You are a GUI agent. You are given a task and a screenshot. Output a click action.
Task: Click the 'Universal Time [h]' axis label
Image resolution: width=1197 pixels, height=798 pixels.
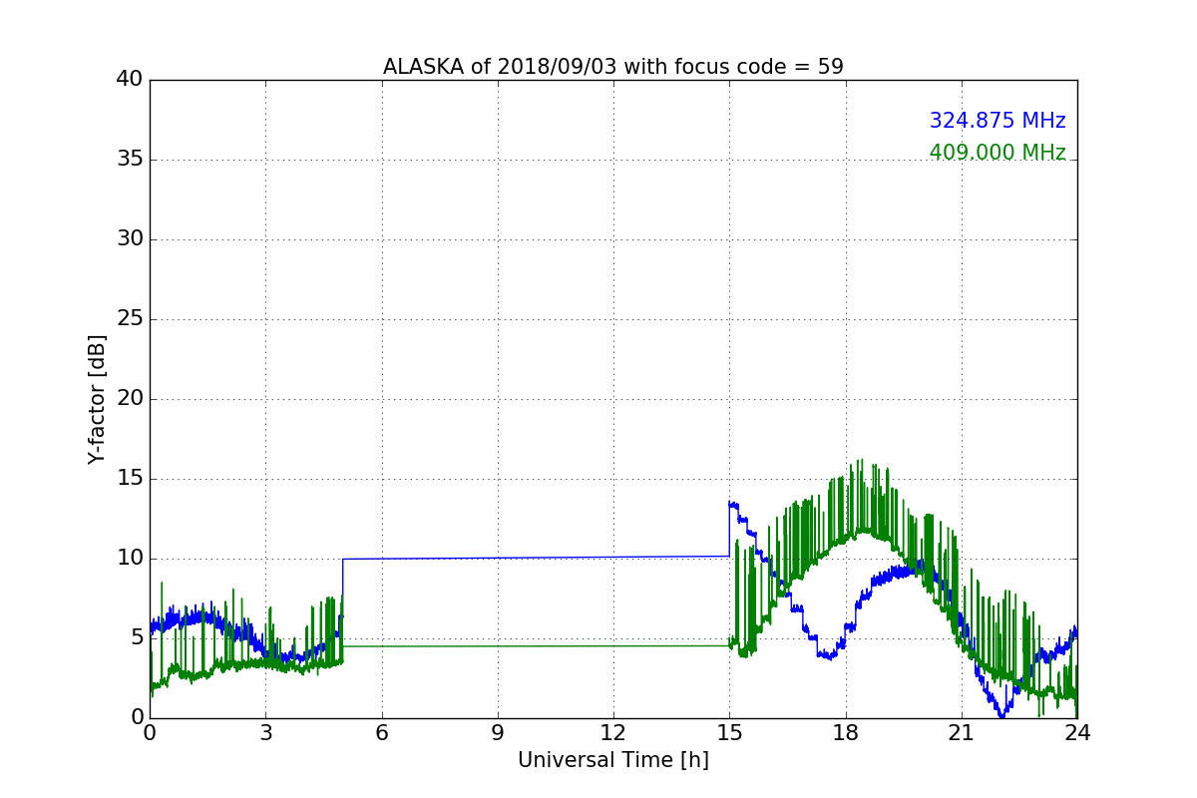(x=613, y=760)
